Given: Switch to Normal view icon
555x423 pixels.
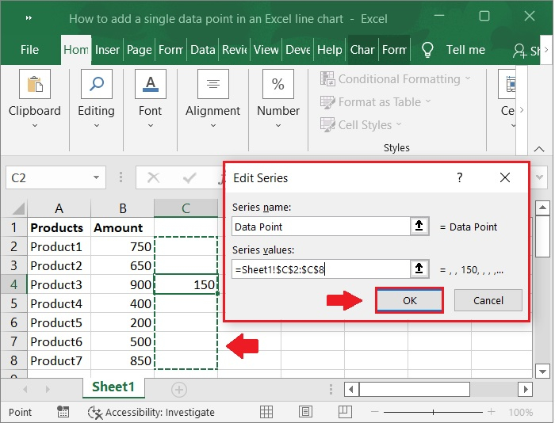Looking at the screenshot, I should 266,412.
